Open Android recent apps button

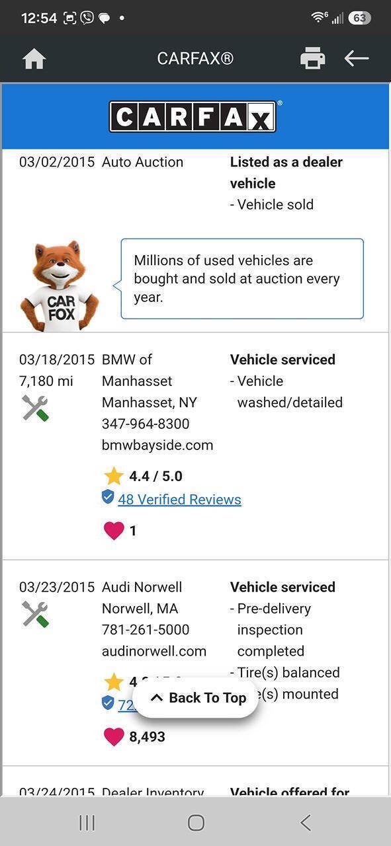87,822
